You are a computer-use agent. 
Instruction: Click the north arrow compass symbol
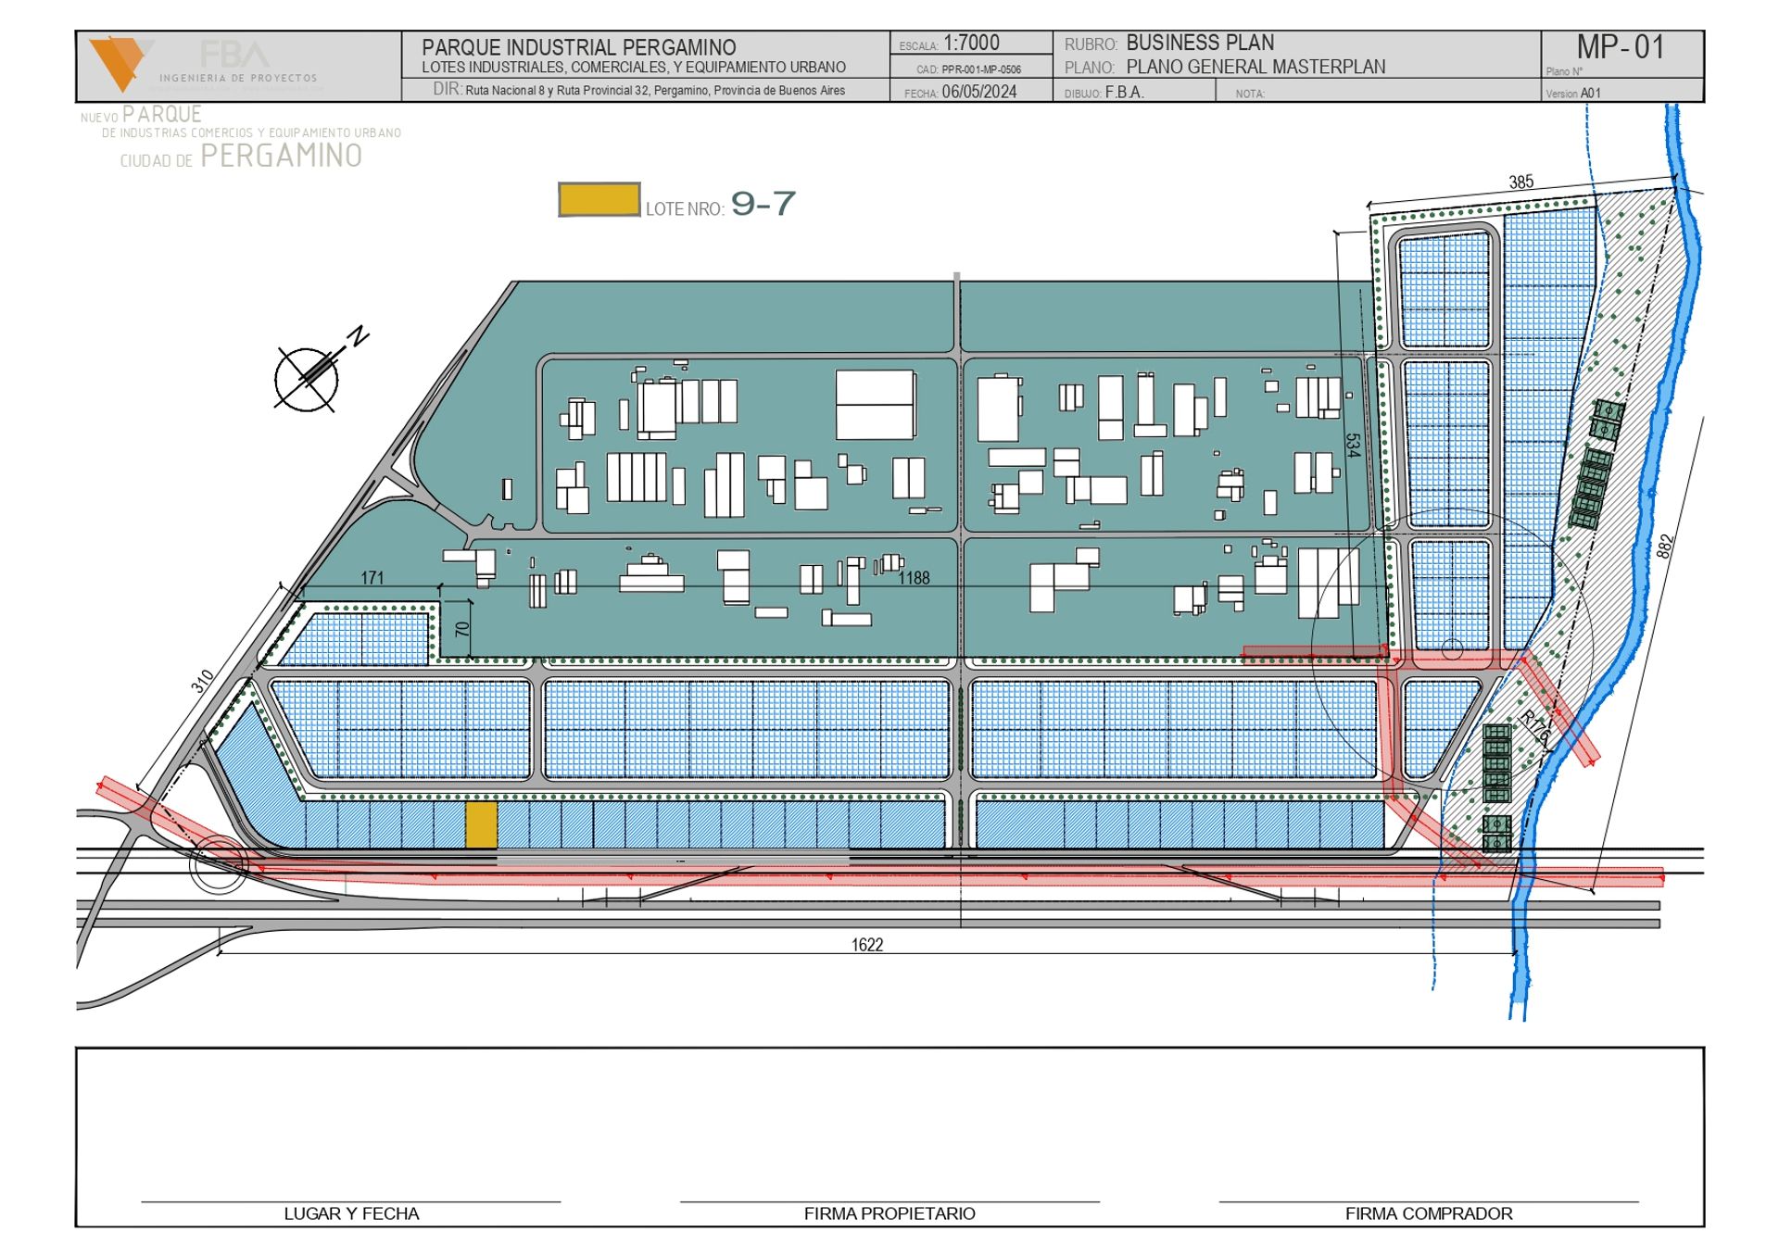(307, 378)
